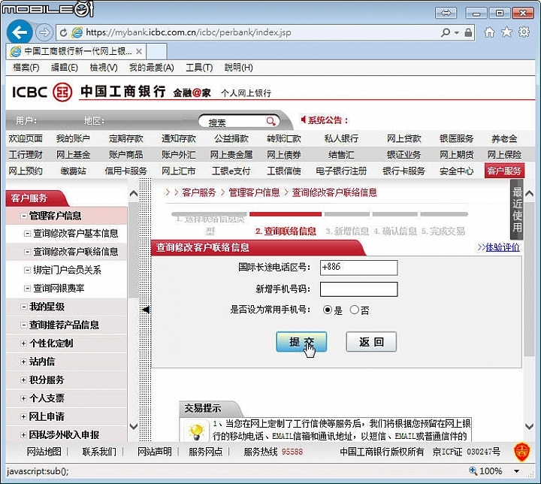Open browser Tools gear icon
The height and width of the screenshot is (484, 541).
coord(524,32)
